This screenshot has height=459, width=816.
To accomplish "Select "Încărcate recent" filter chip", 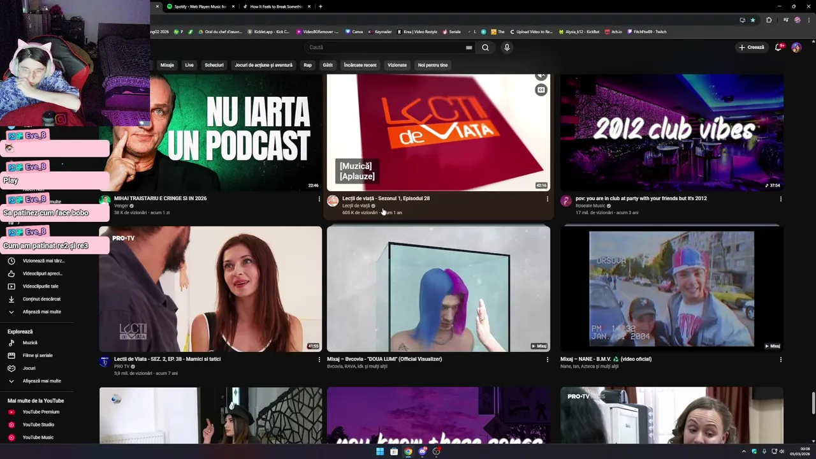I will click(360, 65).
